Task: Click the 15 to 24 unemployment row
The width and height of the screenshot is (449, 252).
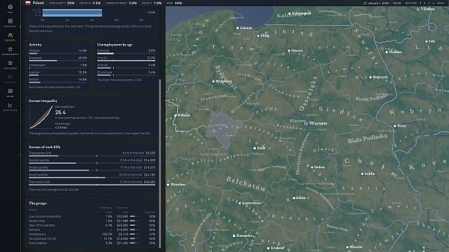Action: click(x=126, y=59)
